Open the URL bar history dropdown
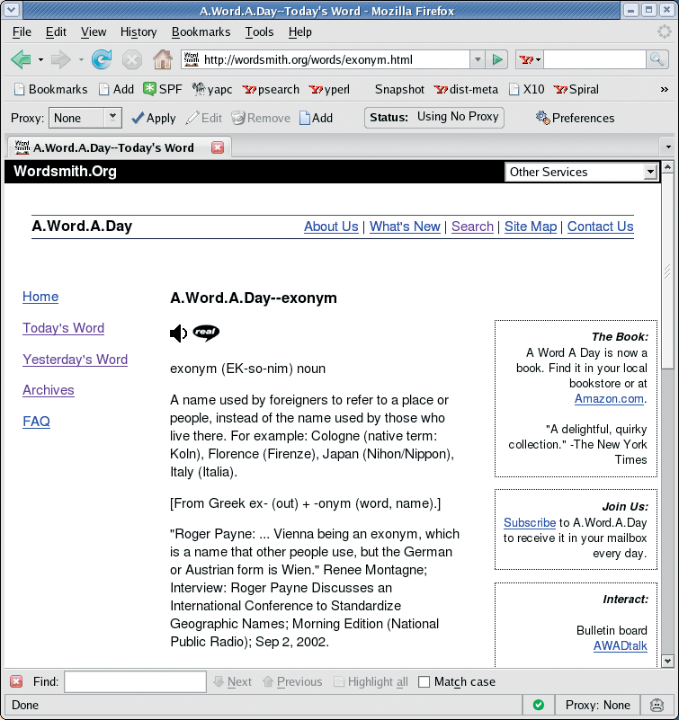The image size is (679, 720). point(478,59)
